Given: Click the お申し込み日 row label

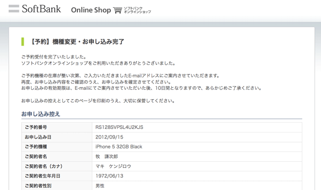Looking at the screenshot, I should click(x=38, y=137).
